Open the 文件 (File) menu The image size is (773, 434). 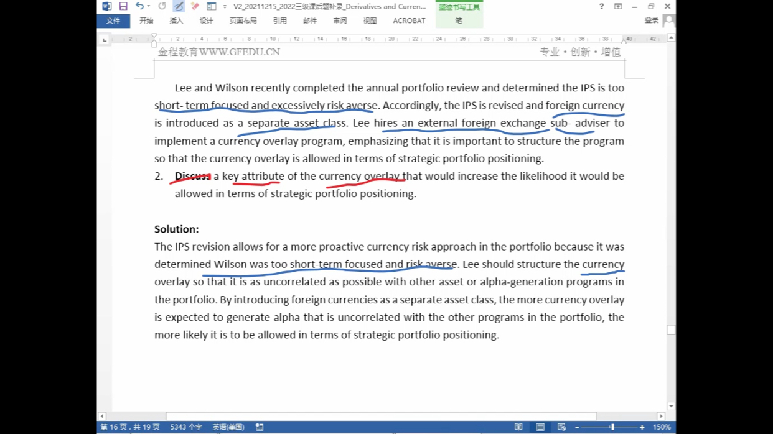(113, 21)
